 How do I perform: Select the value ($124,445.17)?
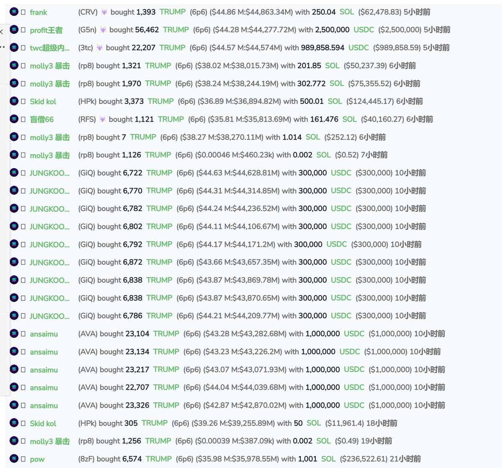pos(370,101)
